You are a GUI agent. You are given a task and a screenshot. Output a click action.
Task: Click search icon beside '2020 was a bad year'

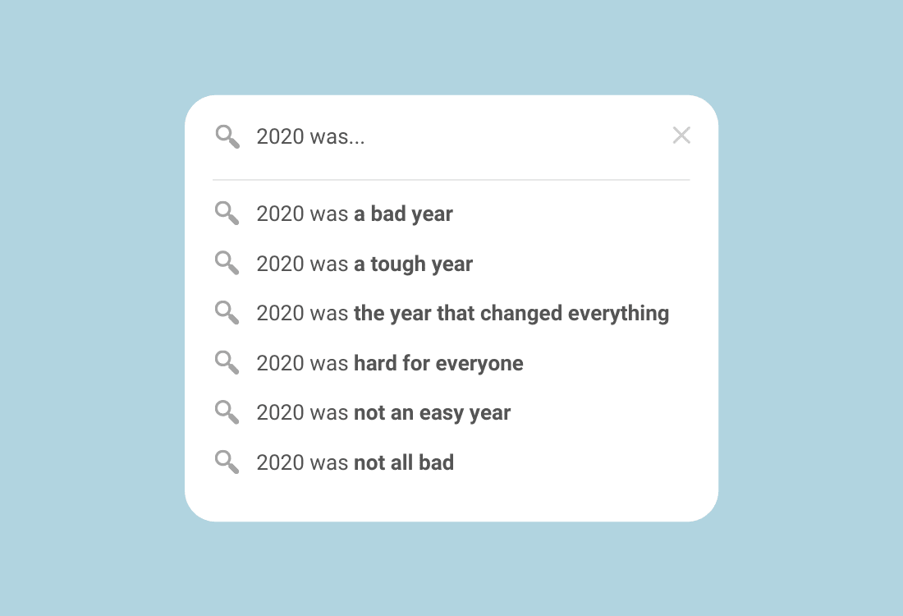227,214
